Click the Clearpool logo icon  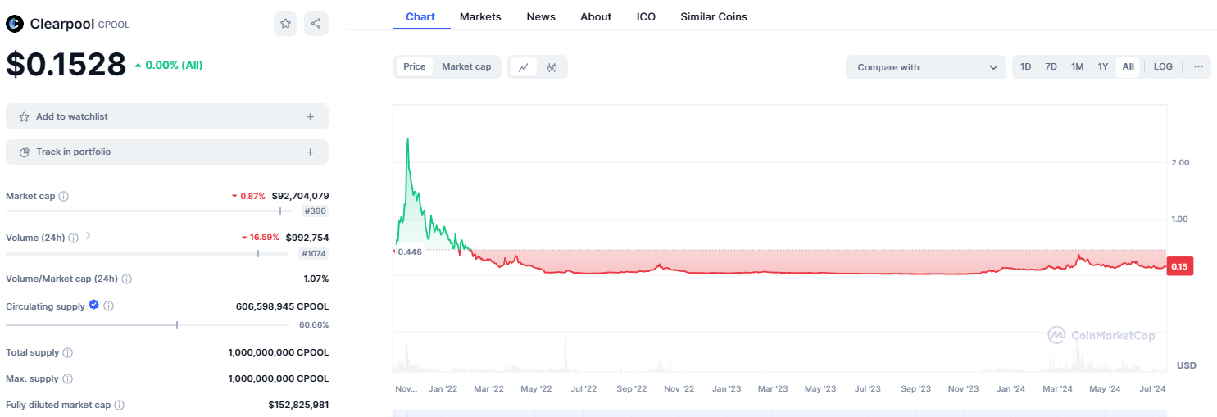(15, 24)
